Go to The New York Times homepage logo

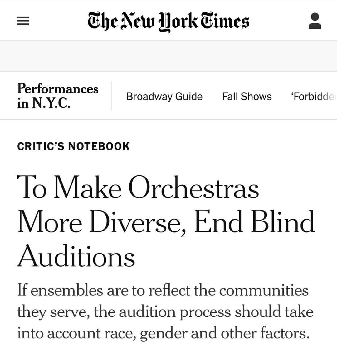pyautogui.click(x=168, y=21)
